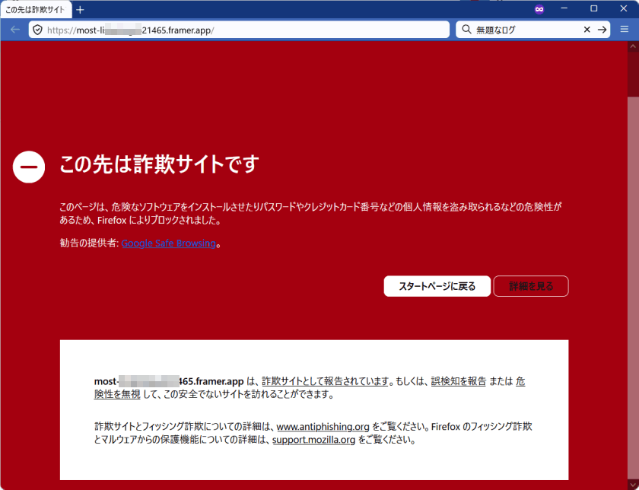Open the tracking protection shield icon
Screen dimensions: 639x490
[x=37, y=30]
